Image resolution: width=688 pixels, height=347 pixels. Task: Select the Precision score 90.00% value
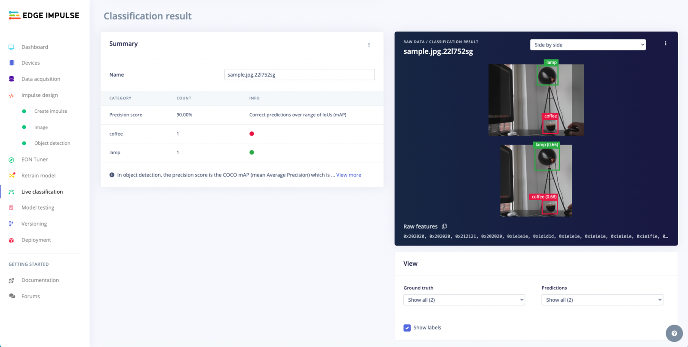[x=184, y=115]
